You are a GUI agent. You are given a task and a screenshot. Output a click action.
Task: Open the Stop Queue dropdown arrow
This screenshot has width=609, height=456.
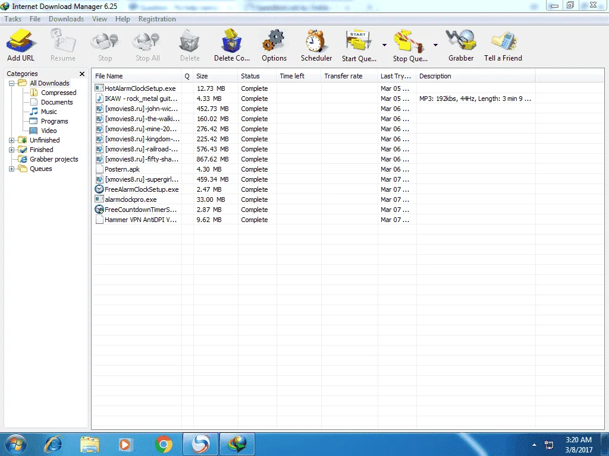[x=435, y=45]
